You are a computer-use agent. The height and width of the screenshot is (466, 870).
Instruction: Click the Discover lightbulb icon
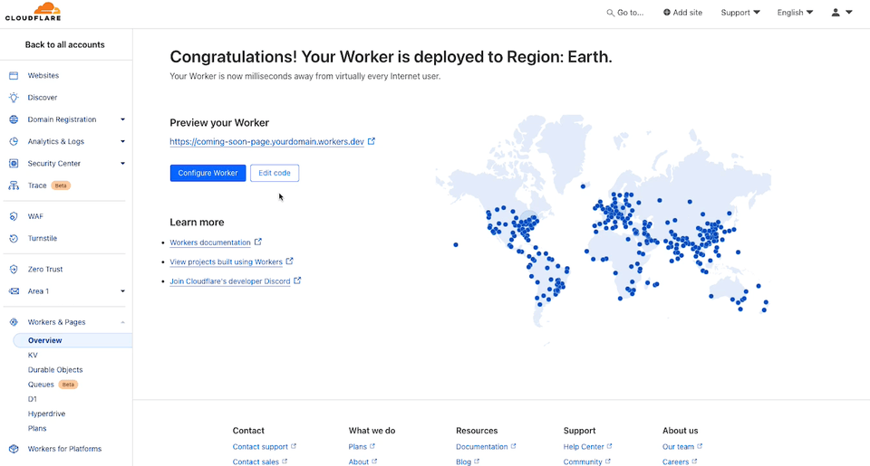14,98
